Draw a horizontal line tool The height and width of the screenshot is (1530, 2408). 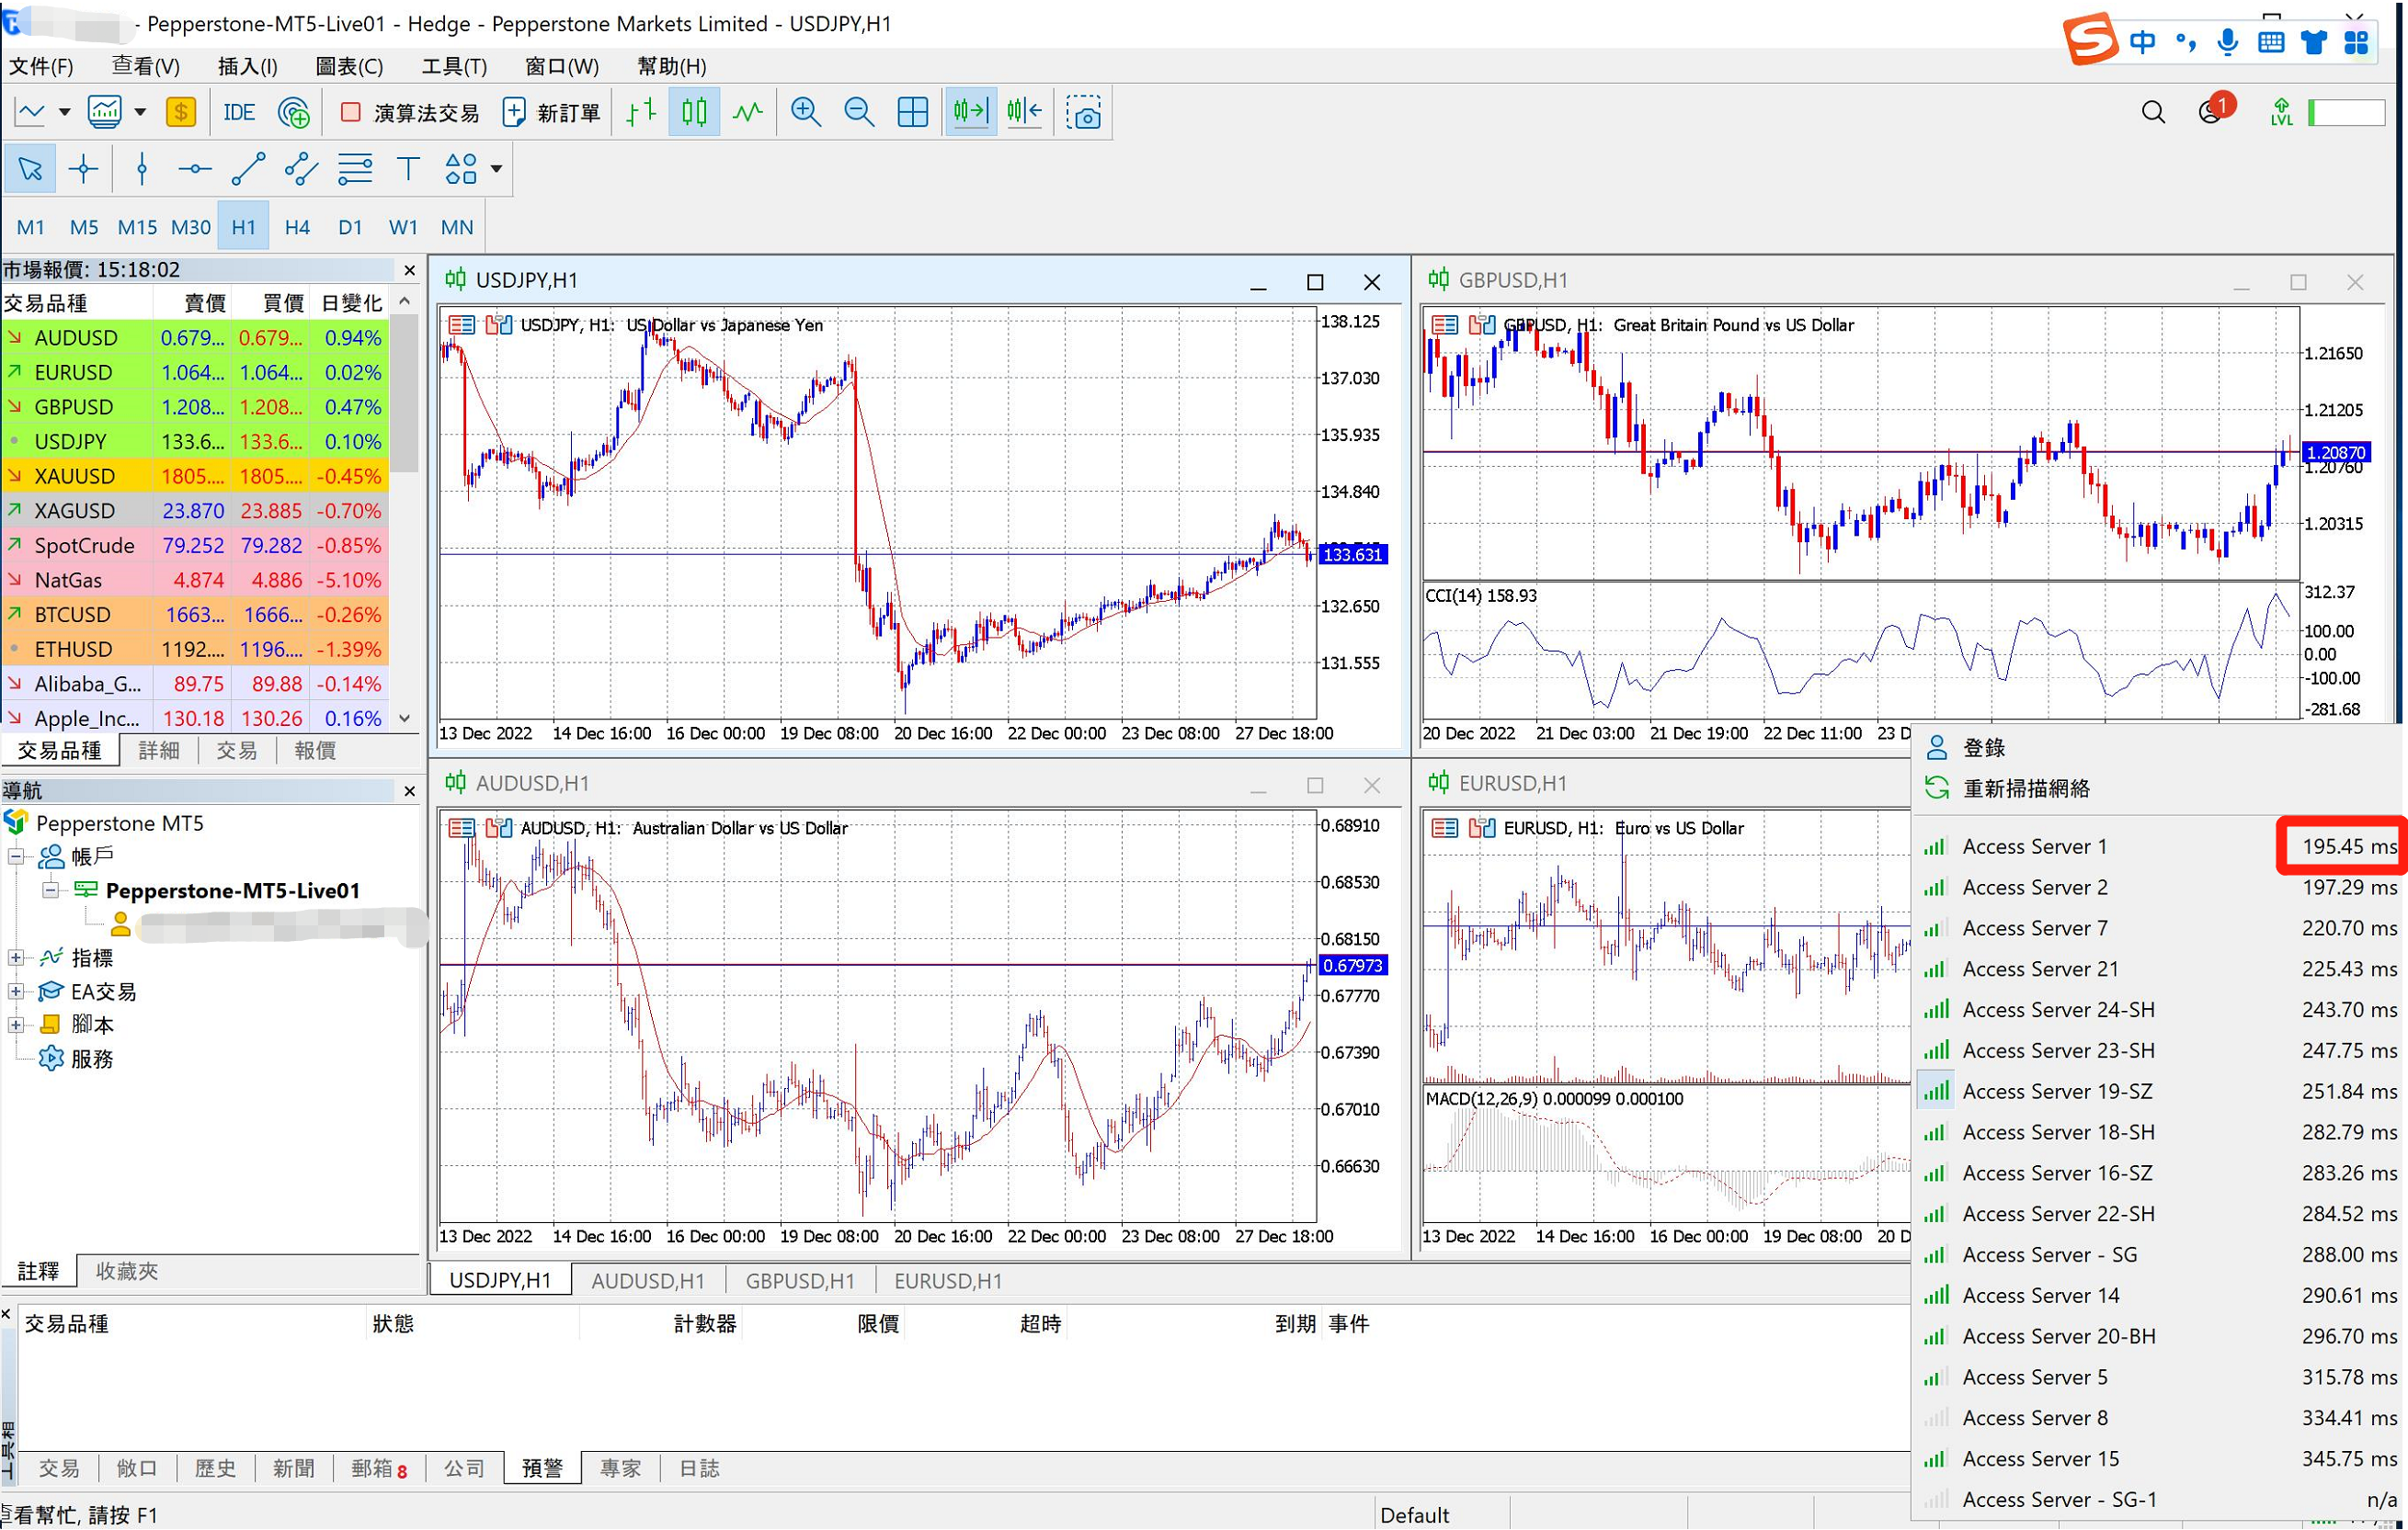point(194,169)
